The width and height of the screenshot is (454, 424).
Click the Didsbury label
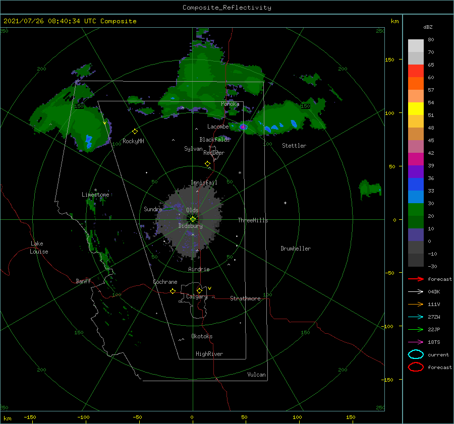coord(191,226)
